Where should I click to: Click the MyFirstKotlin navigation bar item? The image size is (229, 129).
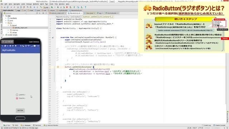pos(7,10)
